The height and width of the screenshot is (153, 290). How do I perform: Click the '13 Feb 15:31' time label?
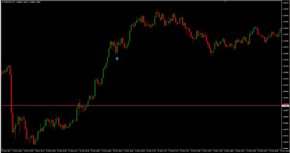(18, 151)
